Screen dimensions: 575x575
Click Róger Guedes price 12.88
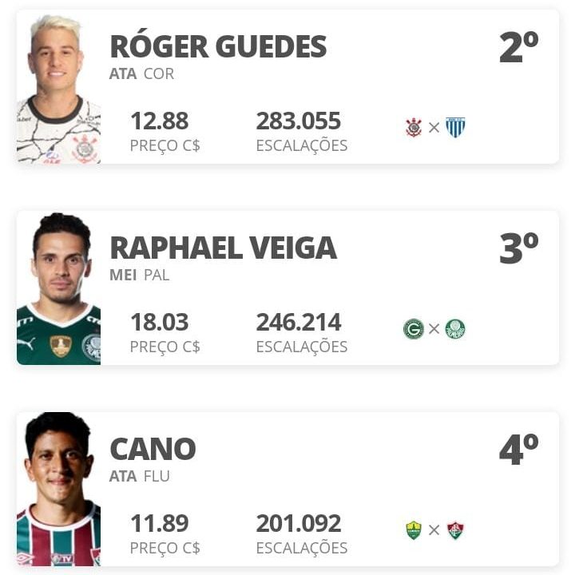point(160,121)
